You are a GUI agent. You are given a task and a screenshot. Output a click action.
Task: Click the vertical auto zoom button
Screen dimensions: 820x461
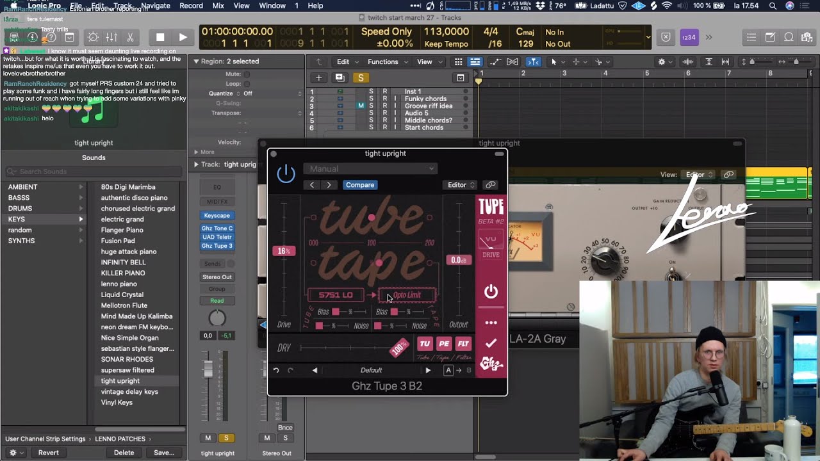point(709,62)
